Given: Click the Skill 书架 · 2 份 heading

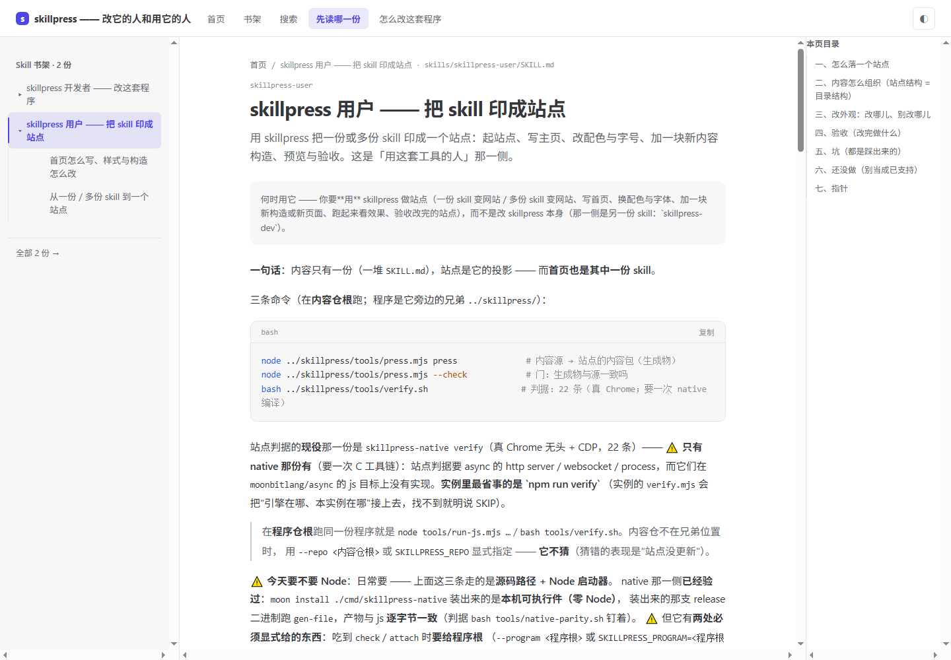Looking at the screenshot, I should (44, 65).
